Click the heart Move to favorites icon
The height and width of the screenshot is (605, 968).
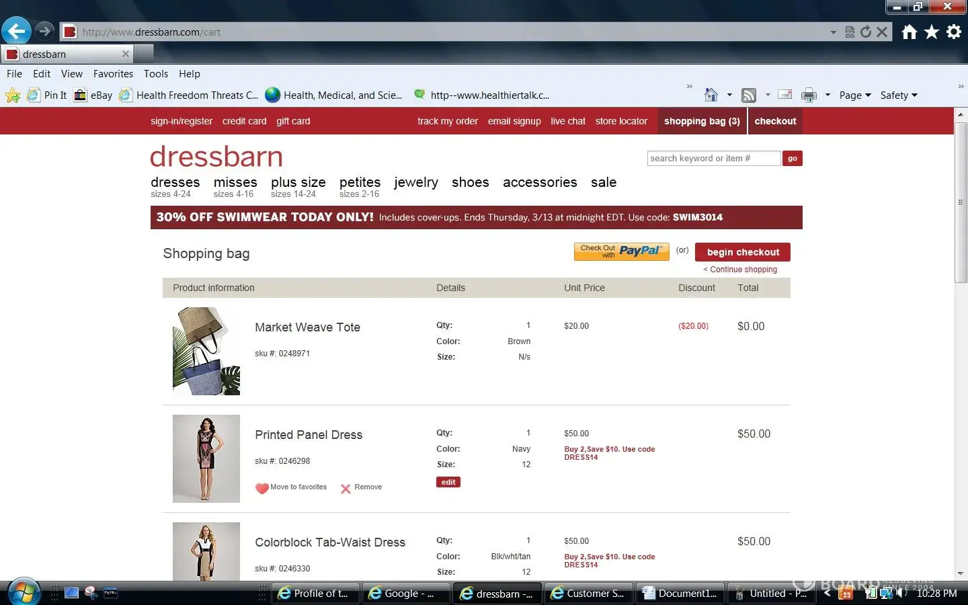point(262,488)
